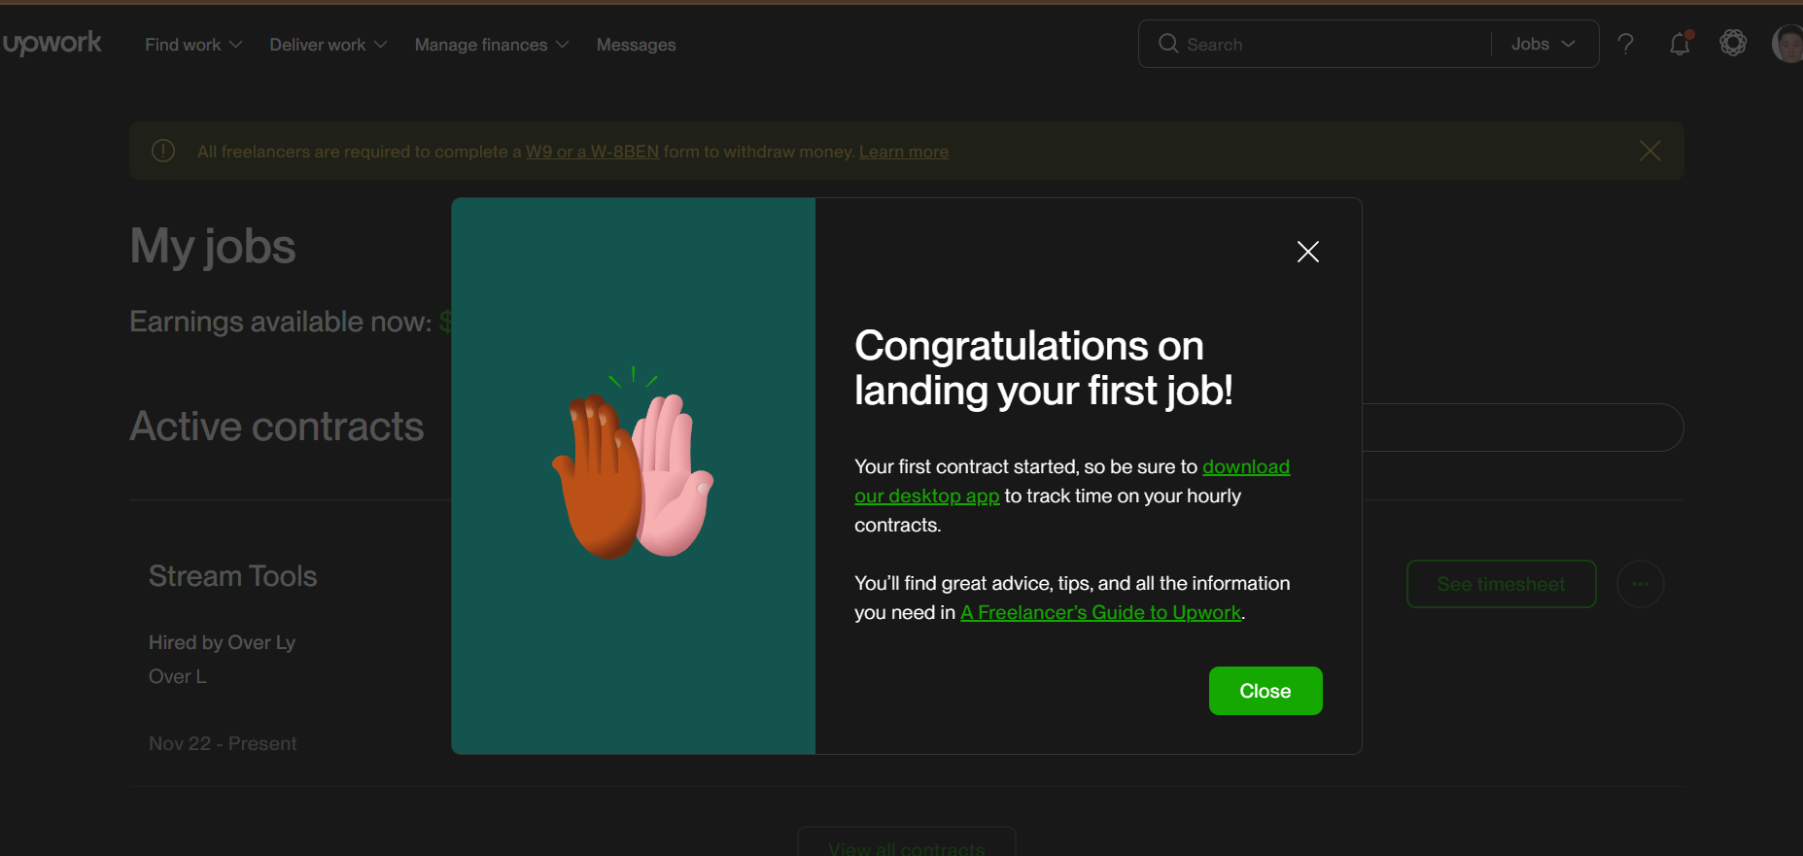Open the download our desktop app link
Viewport: 1803px width, 856px height.
click(1072, 481)
